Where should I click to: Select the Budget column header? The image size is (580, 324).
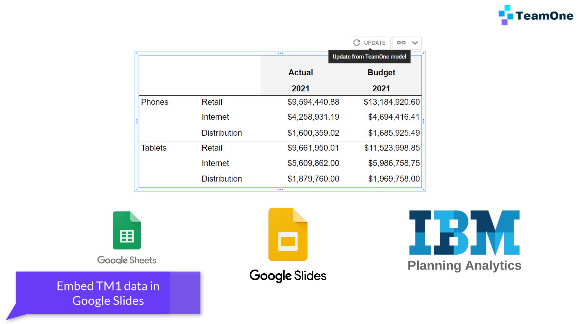click(381, 72)
